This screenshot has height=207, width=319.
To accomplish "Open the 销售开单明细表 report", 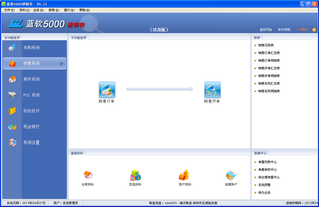I will [x=269, y=76].
